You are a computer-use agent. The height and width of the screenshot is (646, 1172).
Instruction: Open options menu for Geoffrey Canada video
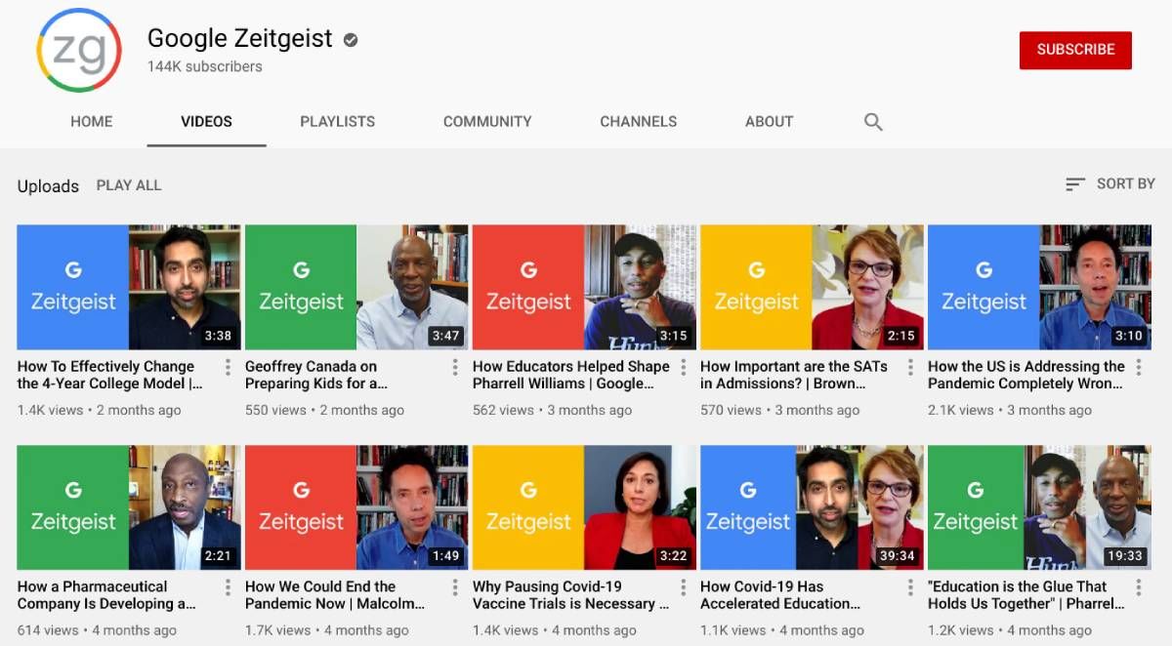point(455,367)
